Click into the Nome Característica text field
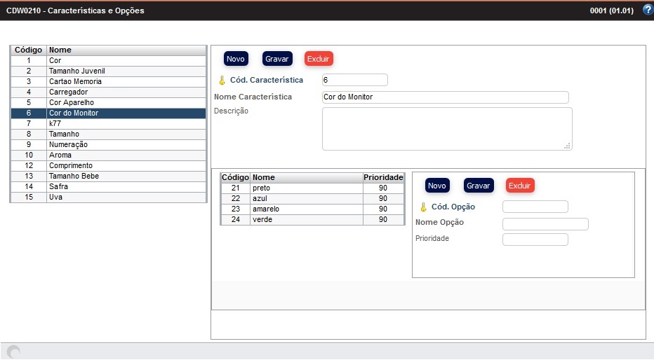Screen dimensions: 654x360 [445, 97]
